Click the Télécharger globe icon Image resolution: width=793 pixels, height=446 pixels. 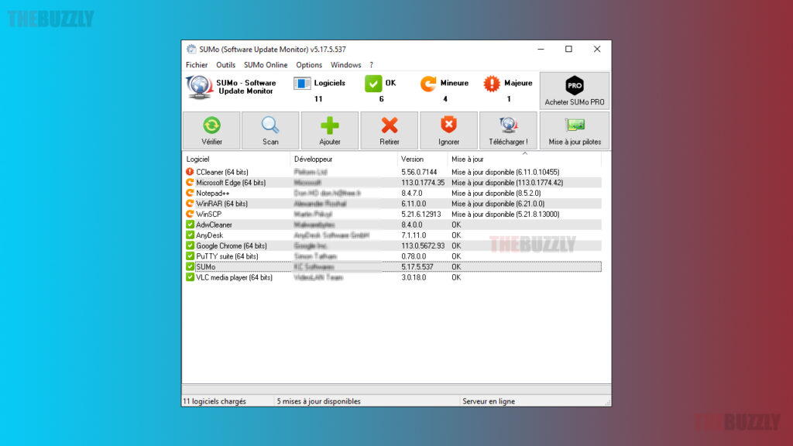click(508, 125)
